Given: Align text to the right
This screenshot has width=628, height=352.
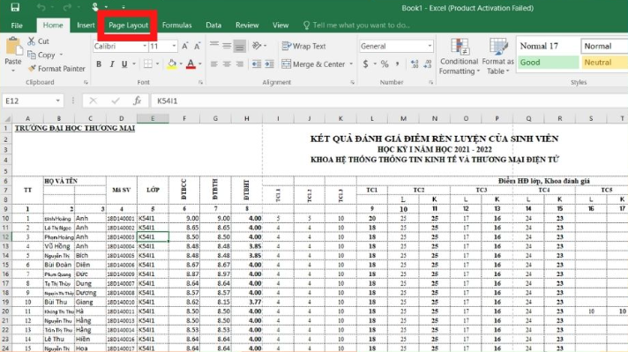Looking at the screenshot, I should pyautogui.click(x=240, y=64).
